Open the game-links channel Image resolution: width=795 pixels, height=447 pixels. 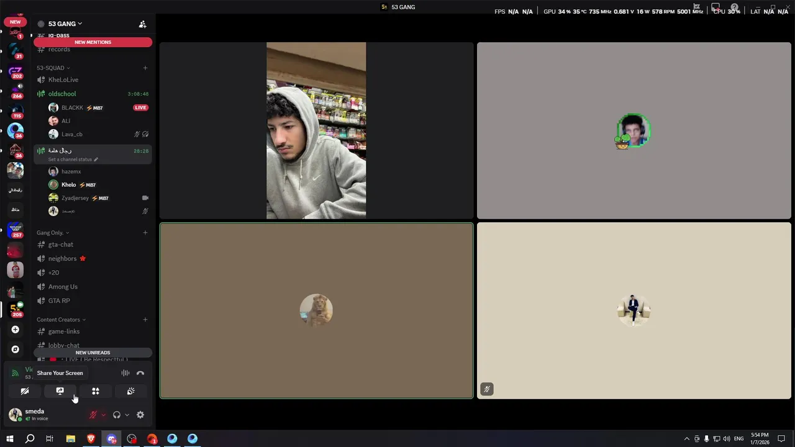pos(93,332)
